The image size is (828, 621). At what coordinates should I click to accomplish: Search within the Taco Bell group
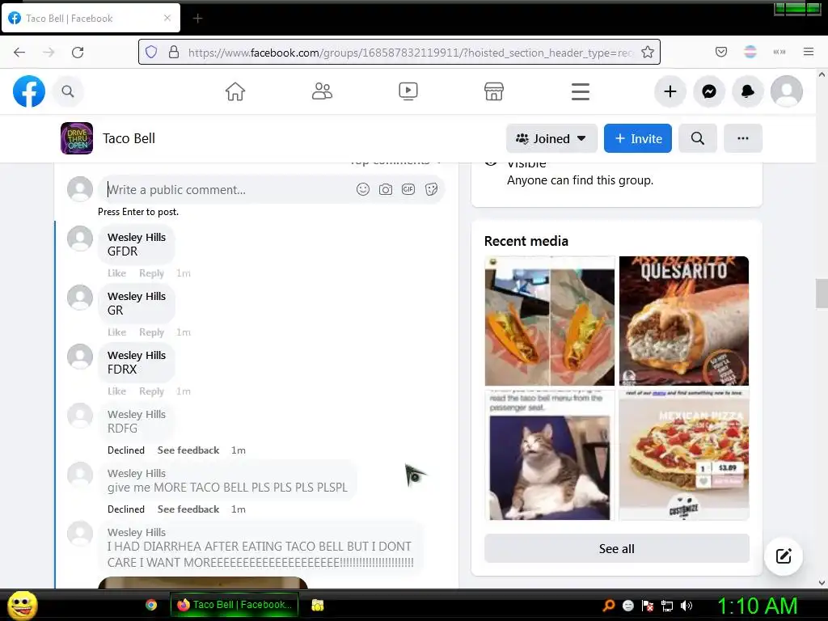click(698, 138)
